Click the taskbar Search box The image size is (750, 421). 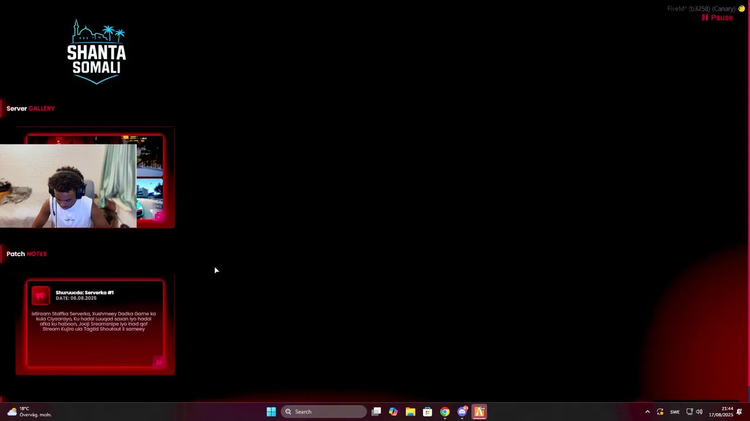(324, 412)
